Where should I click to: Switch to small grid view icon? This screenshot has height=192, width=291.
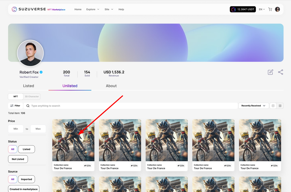tap(280, 106)
